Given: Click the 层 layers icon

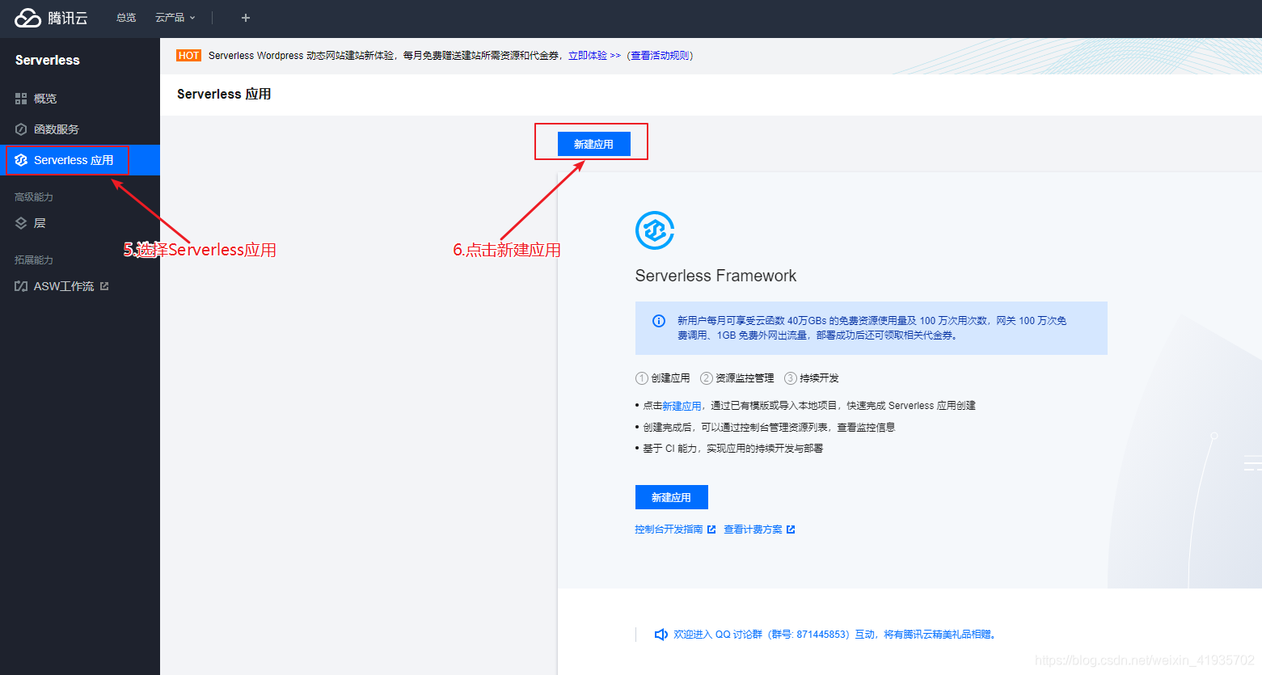Looking at the screenshot, I should click(x=21, y=223).
